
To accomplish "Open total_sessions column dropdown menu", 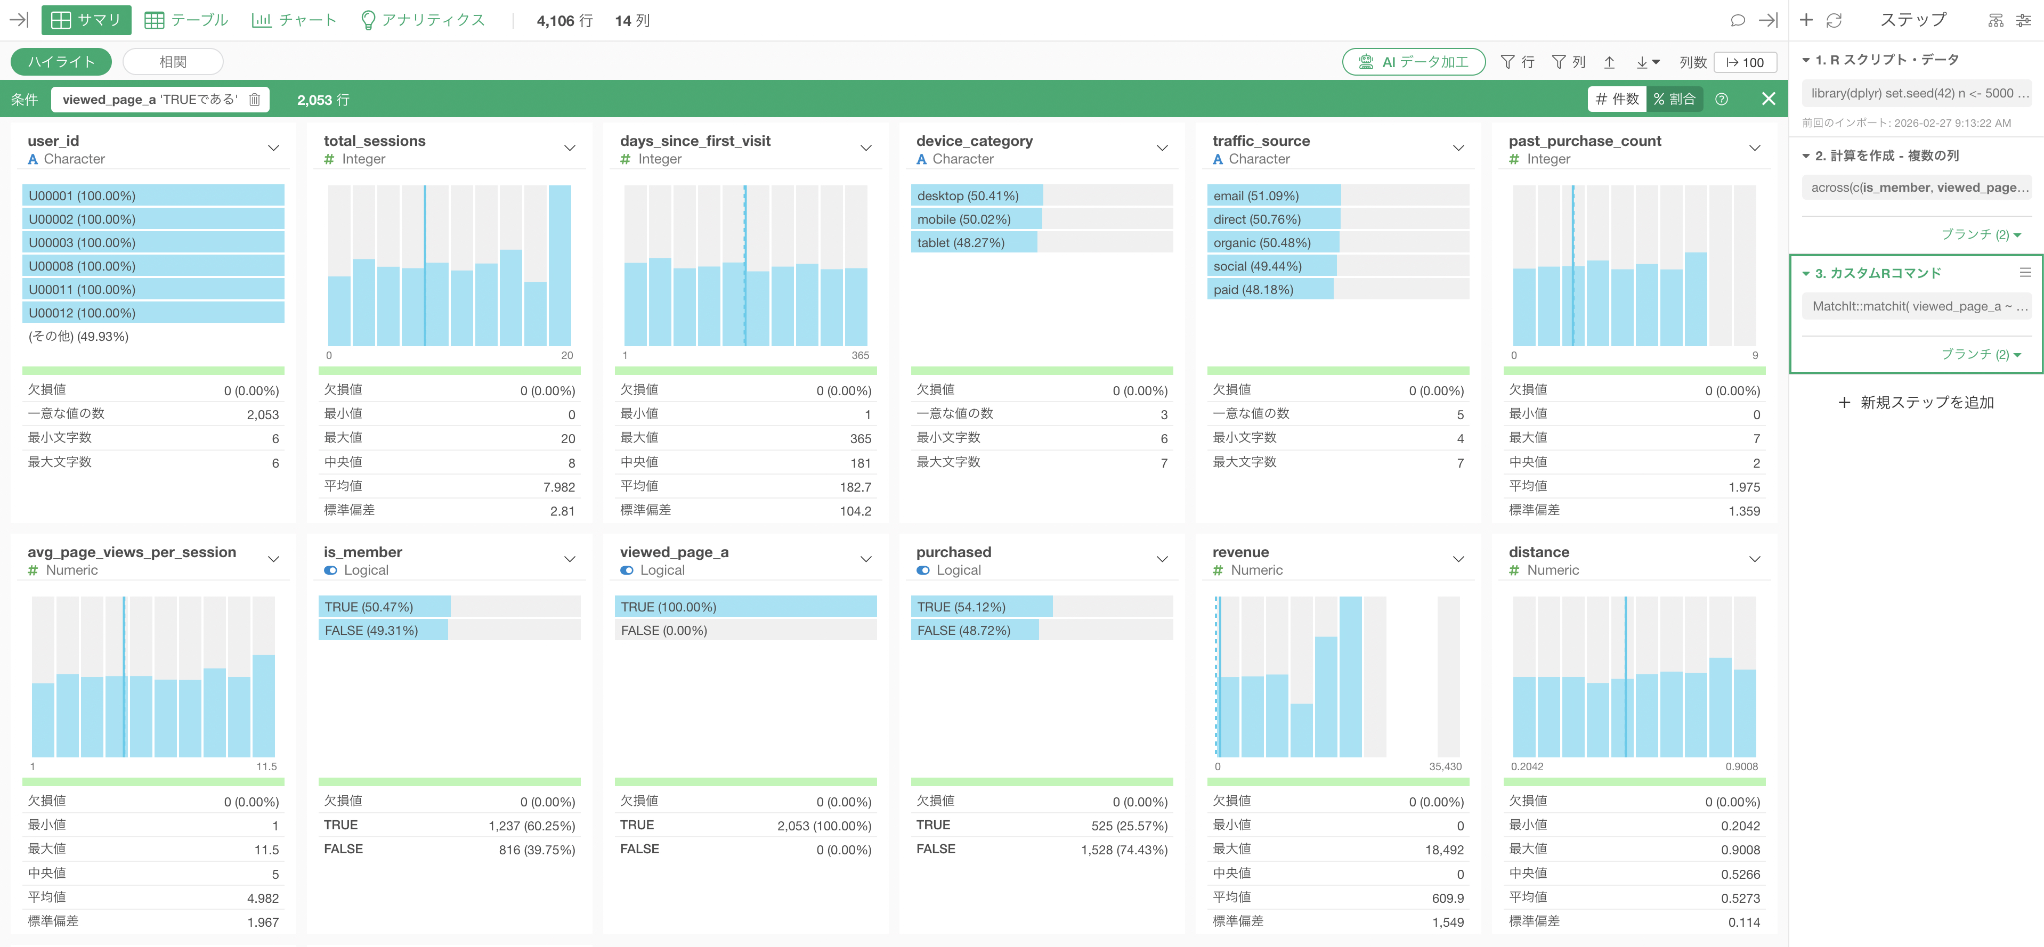I will 569,148.
